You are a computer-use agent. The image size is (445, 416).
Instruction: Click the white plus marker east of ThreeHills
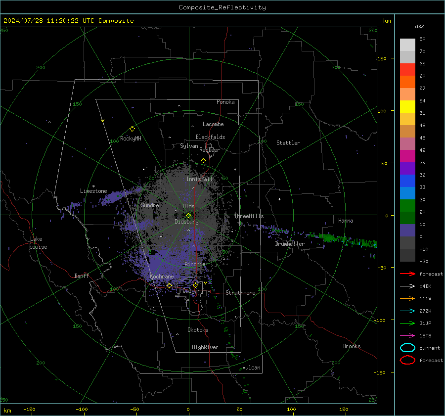pyautogui.click(x=279, y=199)
